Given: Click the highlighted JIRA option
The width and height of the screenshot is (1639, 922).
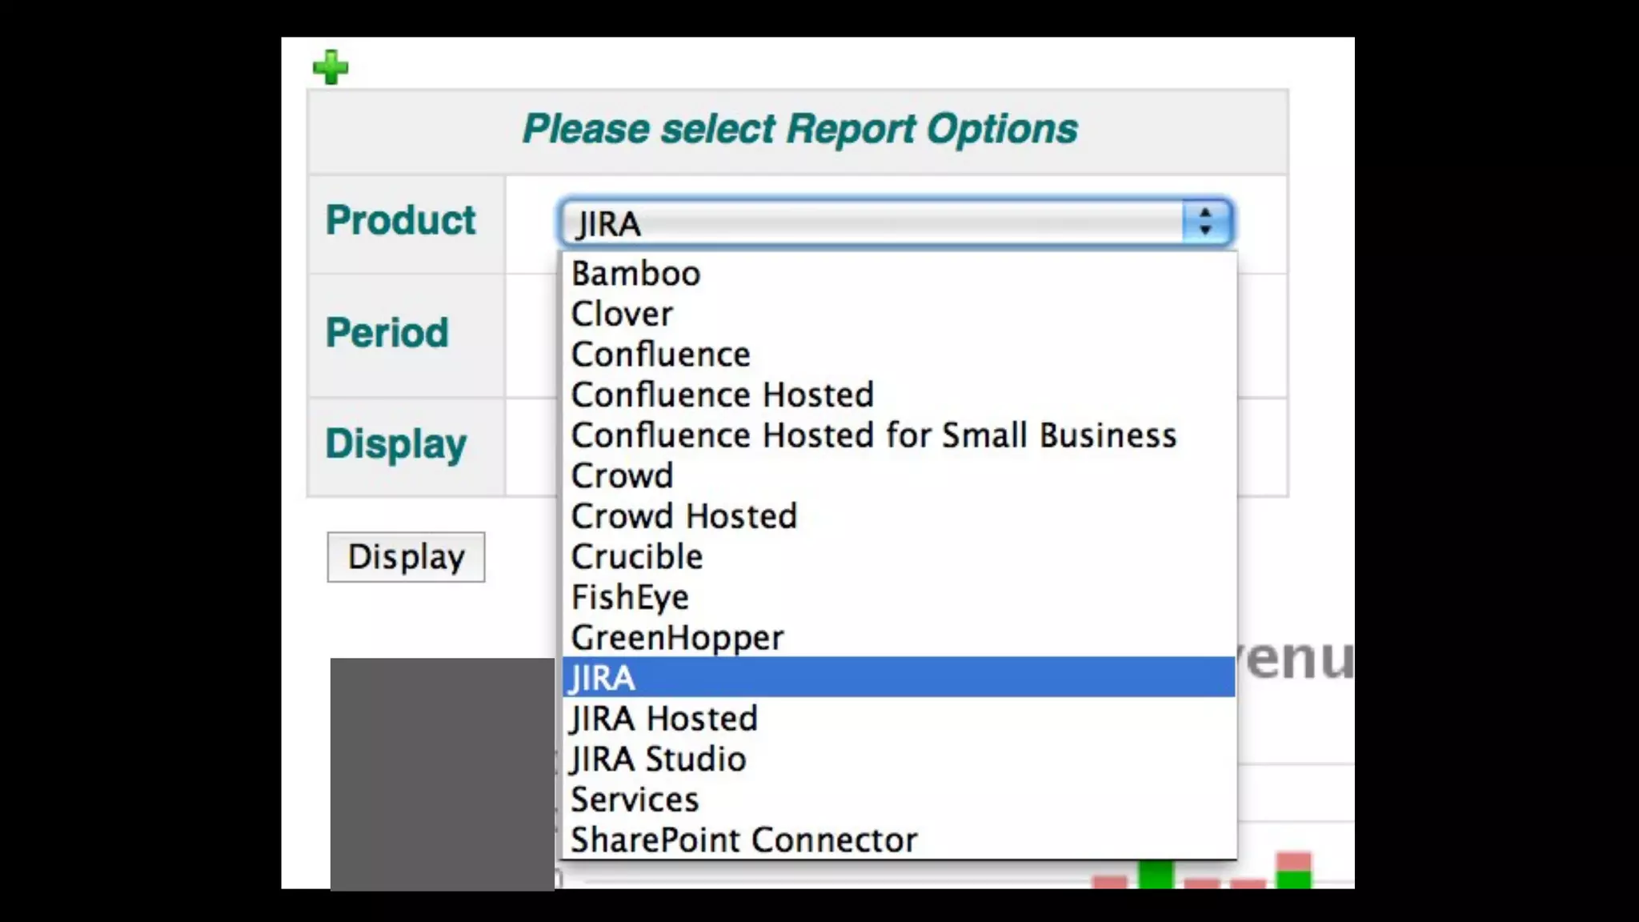Looking at the screenshot, I should 603,678.
